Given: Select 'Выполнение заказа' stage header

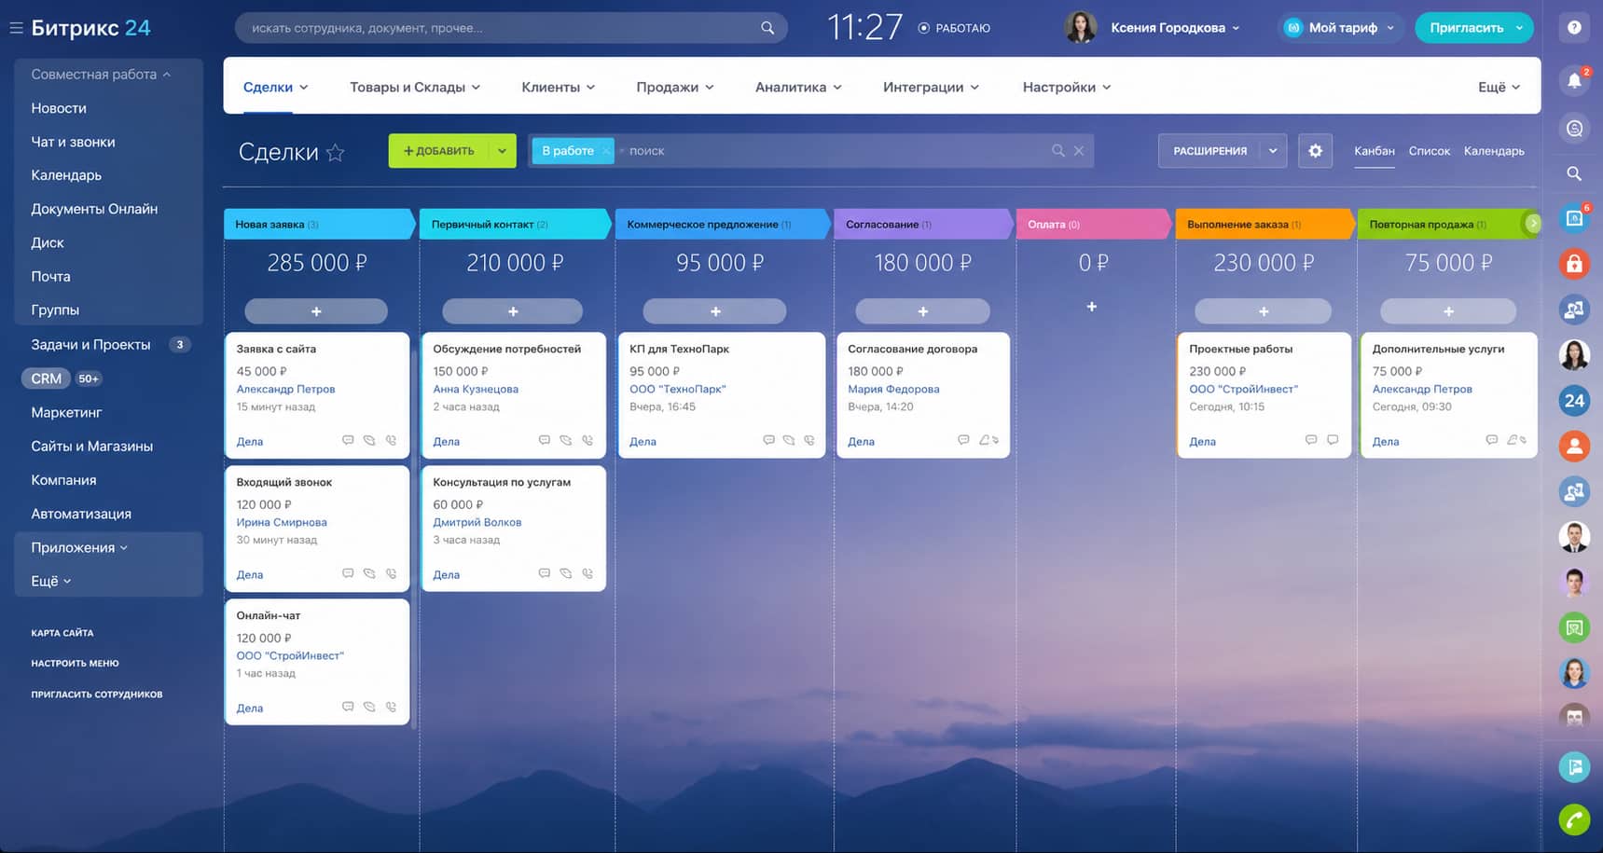Looking at the screenshot, I should tap(1264, 224).
